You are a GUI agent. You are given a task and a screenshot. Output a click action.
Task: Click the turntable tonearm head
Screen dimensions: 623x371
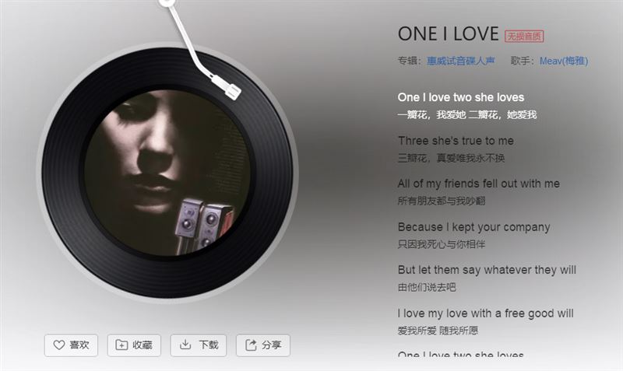pyautogui.click(x=229, y=87)
